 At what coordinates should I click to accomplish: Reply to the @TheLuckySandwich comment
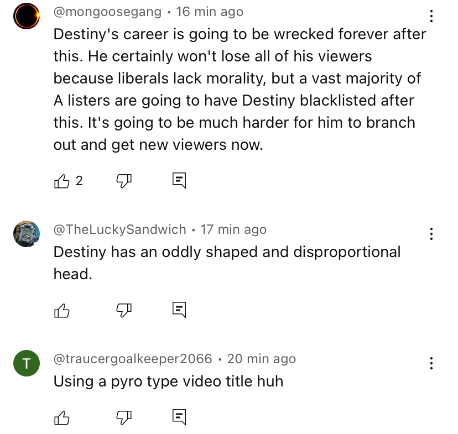tap(179, 310)
